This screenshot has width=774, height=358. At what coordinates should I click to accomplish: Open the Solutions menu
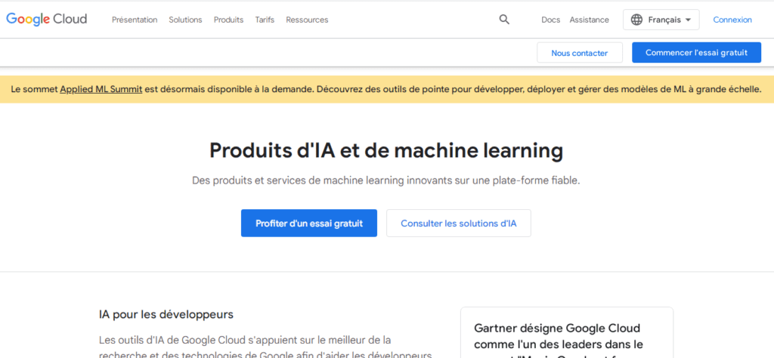(x=186, y=20)
